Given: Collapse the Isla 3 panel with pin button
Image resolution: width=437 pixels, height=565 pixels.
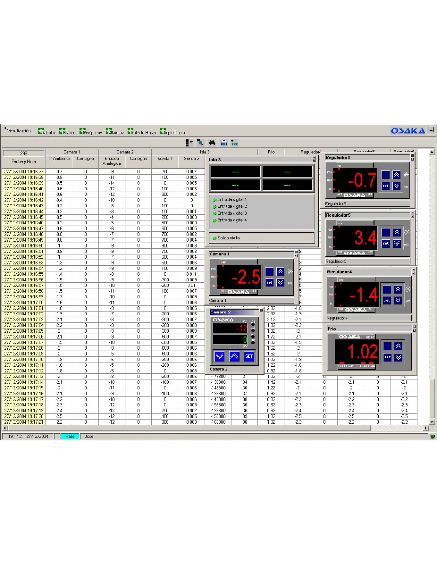Looking at the screenshot, I should click(314, 161).
